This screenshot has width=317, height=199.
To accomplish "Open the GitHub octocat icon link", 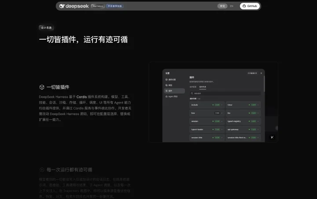I will tap(244, 6).
